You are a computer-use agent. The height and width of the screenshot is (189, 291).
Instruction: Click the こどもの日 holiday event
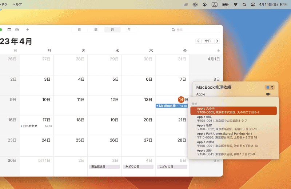(x=172, y=166)
